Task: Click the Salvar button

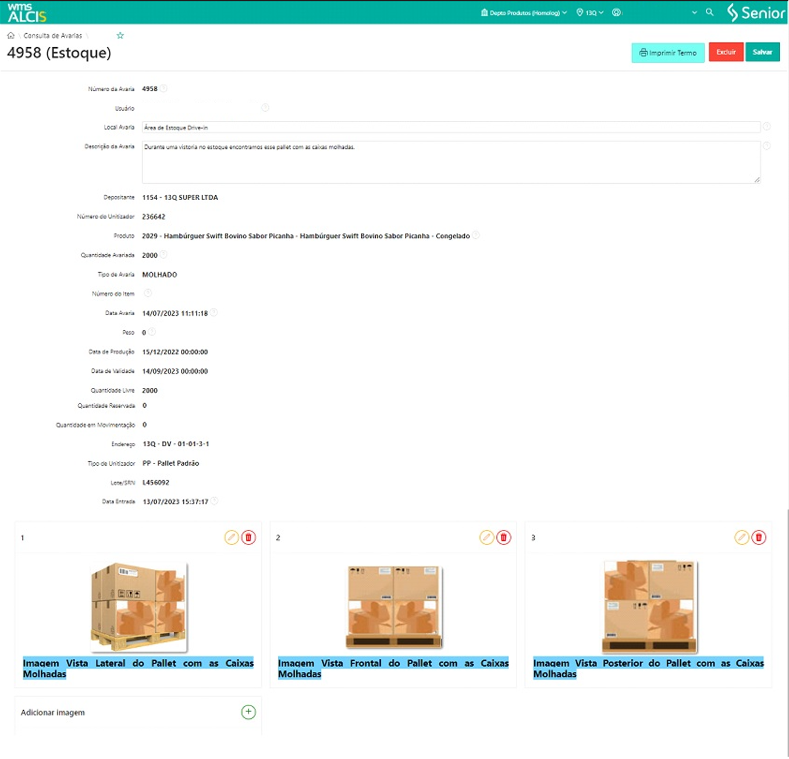Action: click(x=762, y=52)
